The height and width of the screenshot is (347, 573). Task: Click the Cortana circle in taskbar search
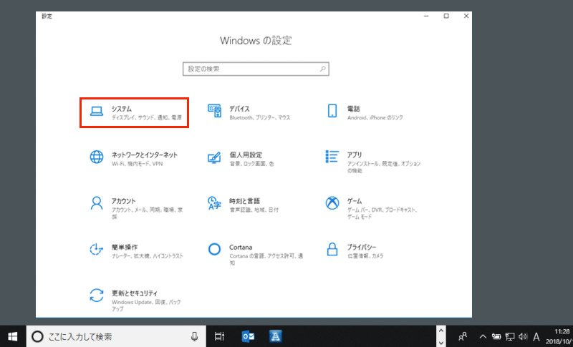pos(37,336)
